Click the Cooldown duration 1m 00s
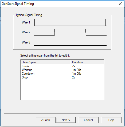125x127 pixels. (77, 74)
